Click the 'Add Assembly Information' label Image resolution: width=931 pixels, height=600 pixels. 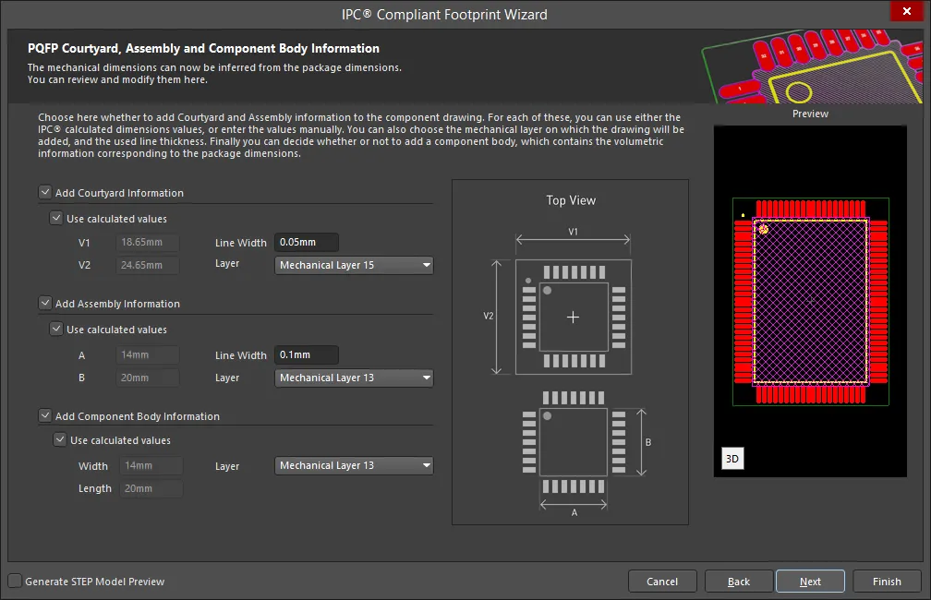117,304
